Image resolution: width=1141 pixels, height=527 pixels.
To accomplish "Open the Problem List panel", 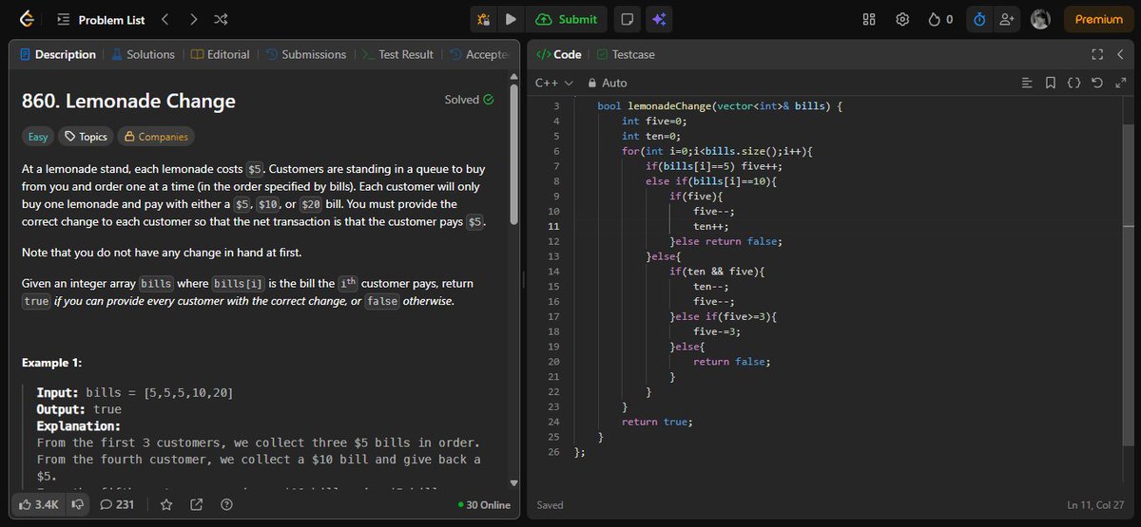I will click(101, 19).
